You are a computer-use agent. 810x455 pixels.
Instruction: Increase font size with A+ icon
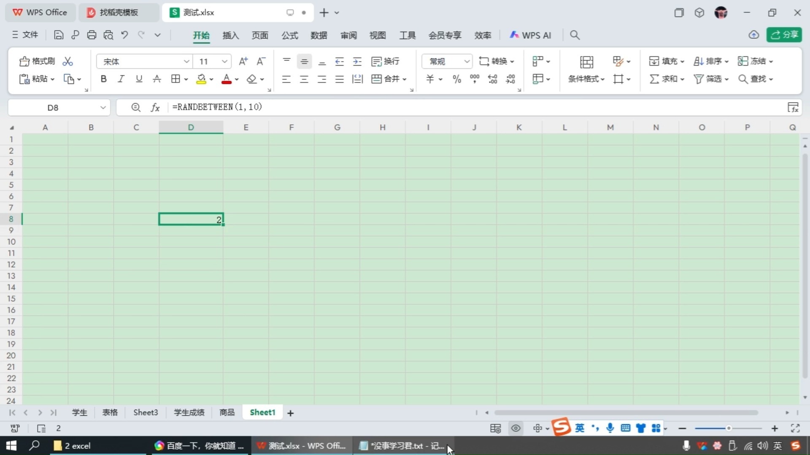pos(243,62)
